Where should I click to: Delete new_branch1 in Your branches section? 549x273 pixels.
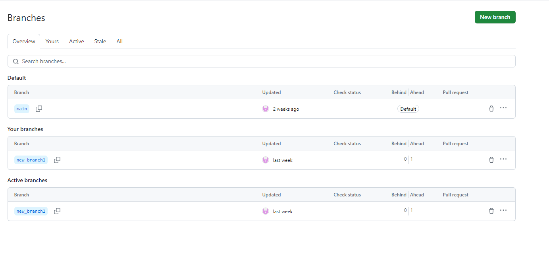point(491,160)
